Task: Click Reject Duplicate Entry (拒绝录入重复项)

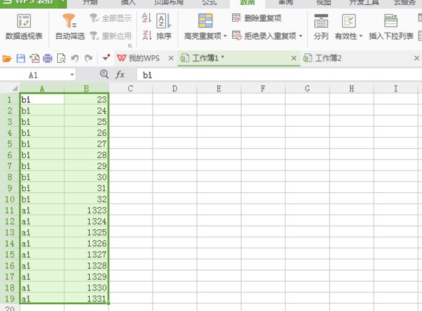Action: tap(264, 36)
